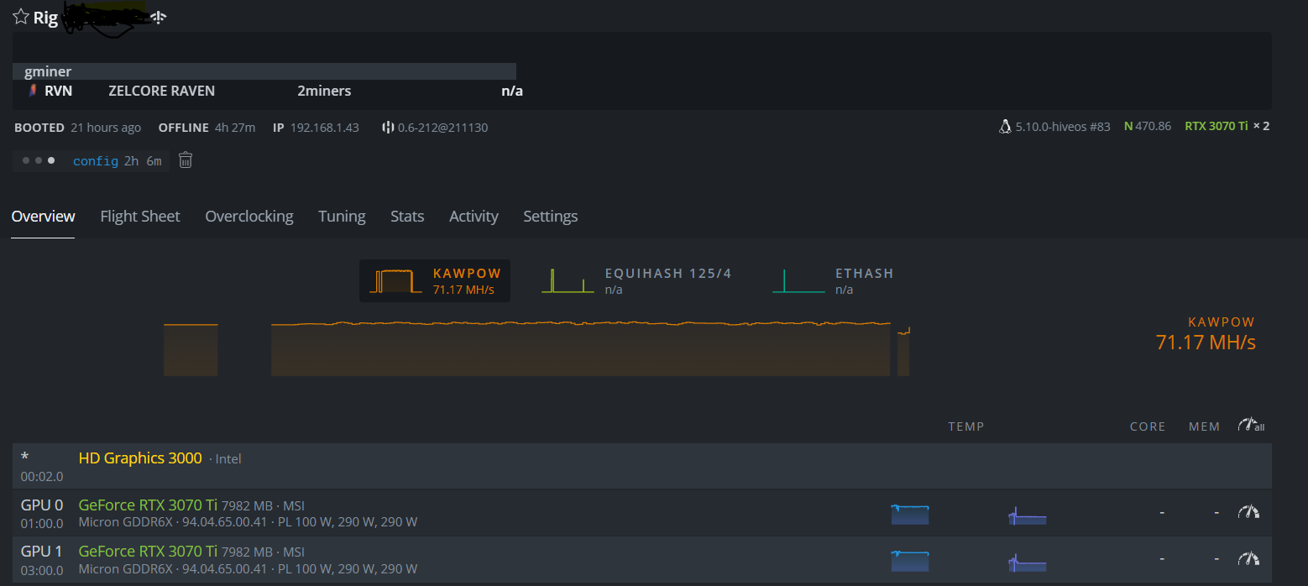Open overclocking gauge icon for GPU 0
1308x586 pixels.
(x=1249, y=512)
